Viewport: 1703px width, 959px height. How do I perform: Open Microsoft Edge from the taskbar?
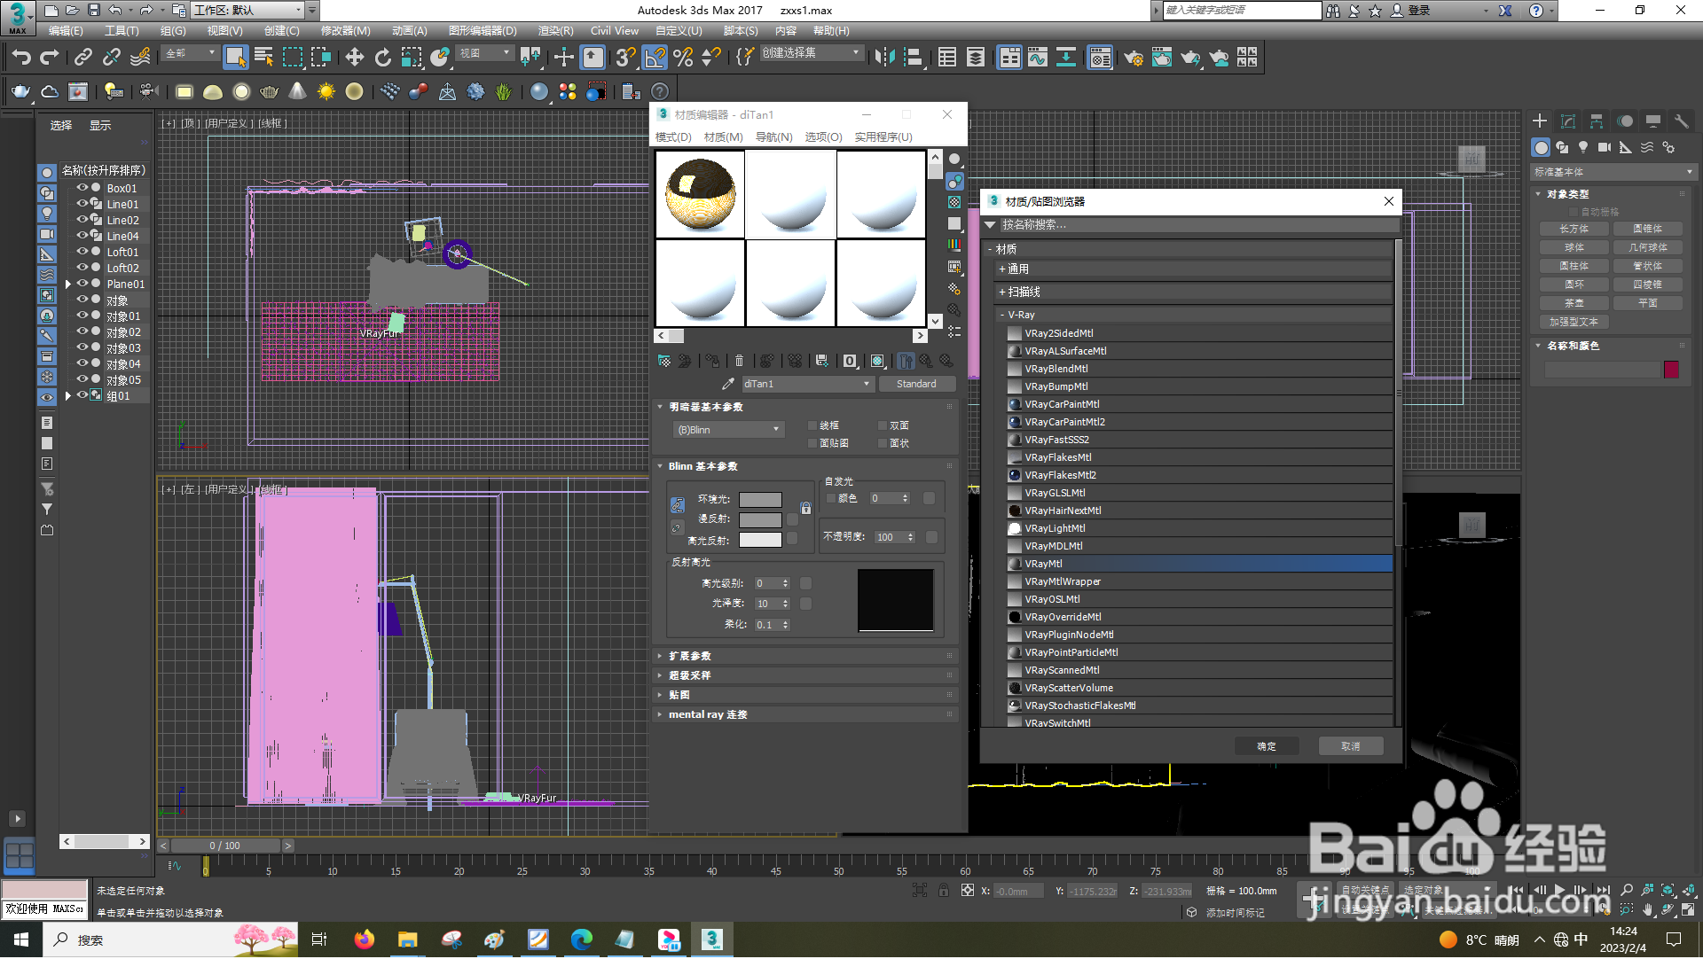point(582,940)
